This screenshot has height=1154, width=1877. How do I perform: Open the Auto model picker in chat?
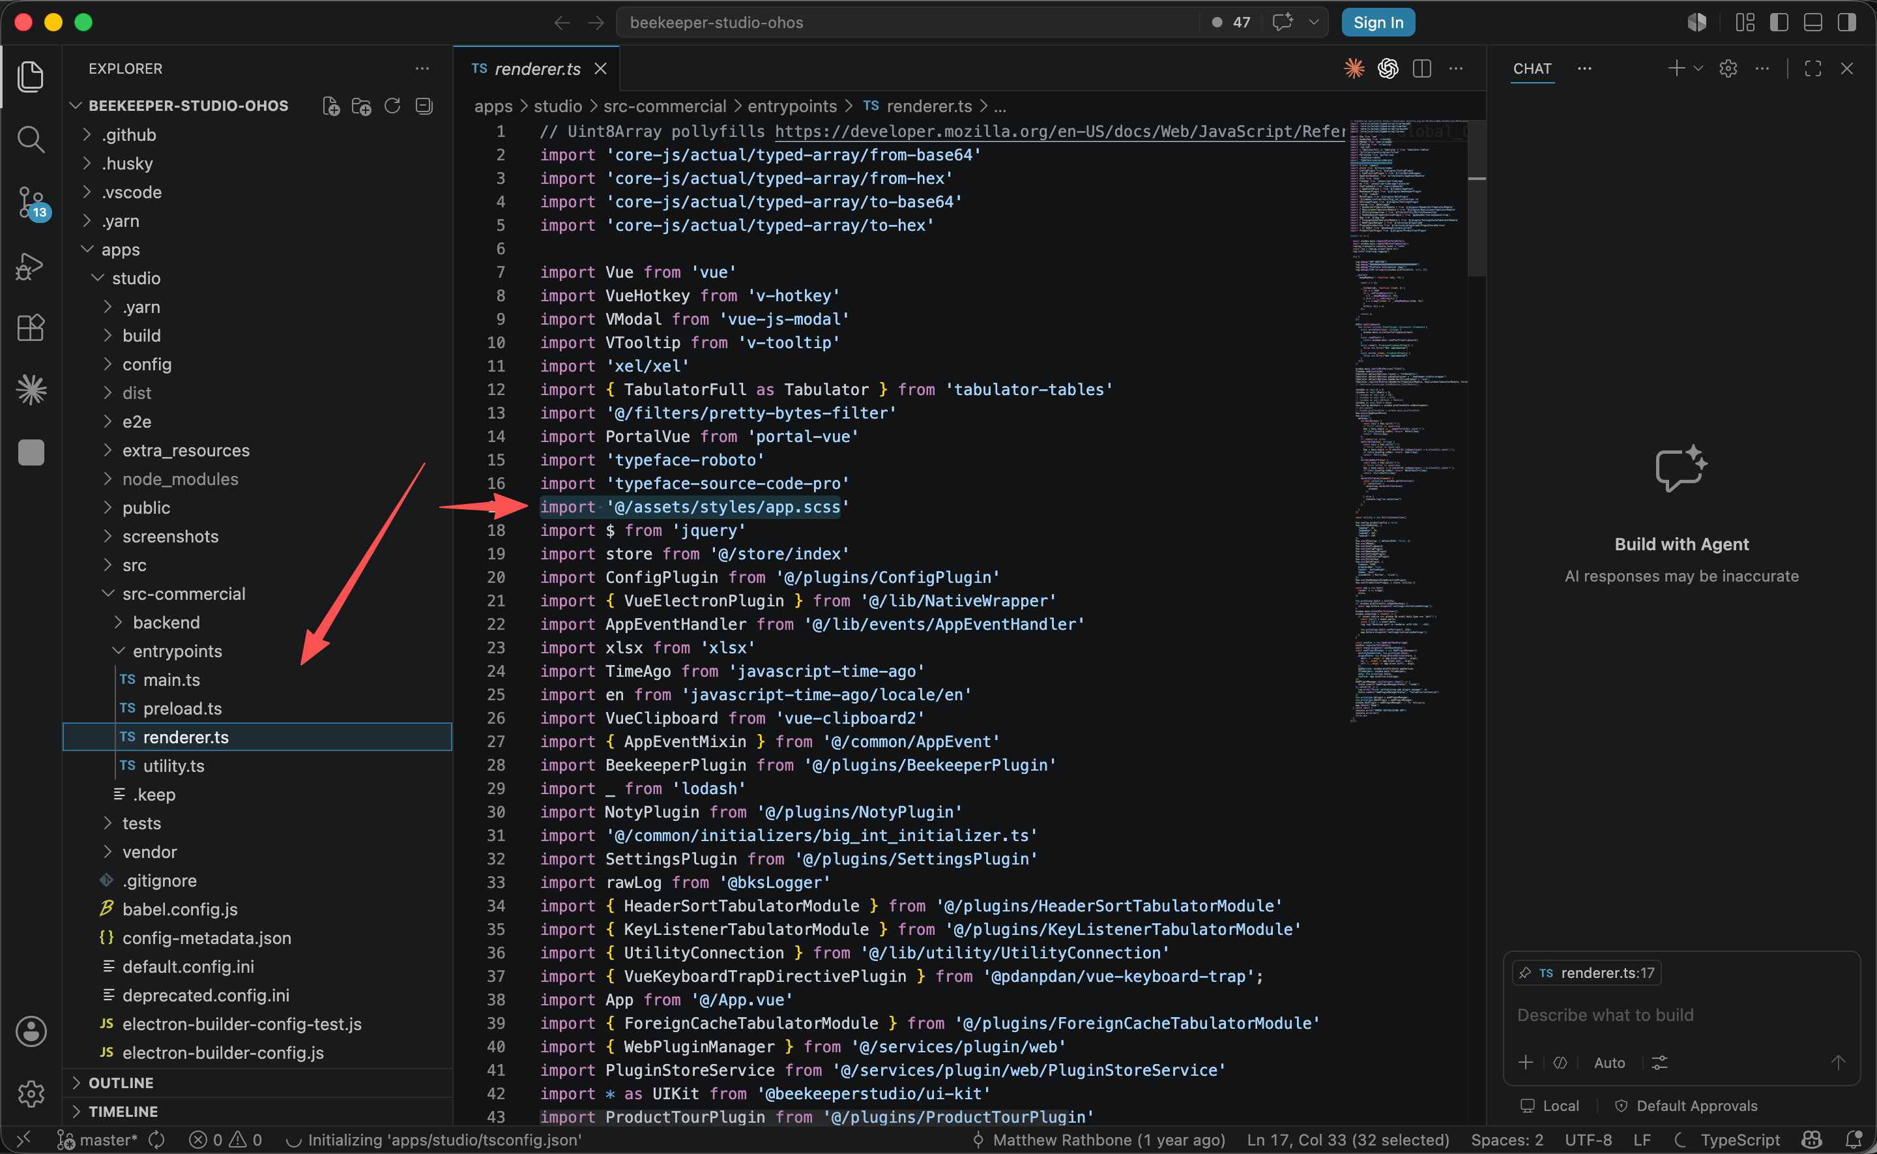[1609, 1063]
